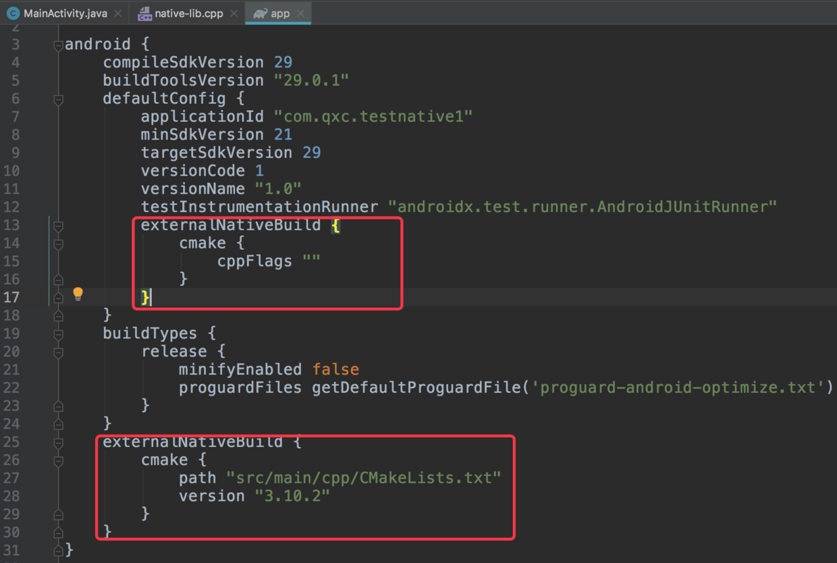Close the app tab
This screenshot has height=563, width=837.
click(300, 14)
